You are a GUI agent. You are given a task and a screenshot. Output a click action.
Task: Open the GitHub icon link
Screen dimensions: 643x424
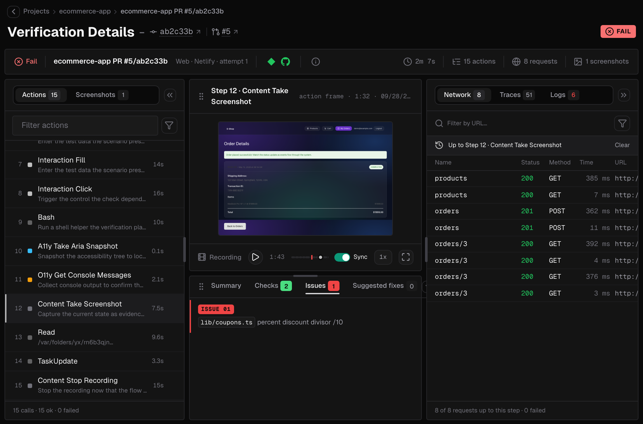click(285, 61)
